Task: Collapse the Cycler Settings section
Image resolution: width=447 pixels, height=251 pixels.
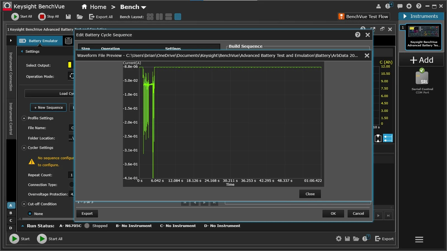Action: tap(24, 148)
